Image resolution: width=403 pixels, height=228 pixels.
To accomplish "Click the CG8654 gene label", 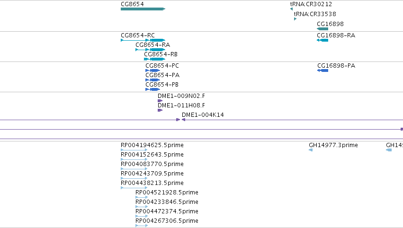I will (x=132, y=4).
